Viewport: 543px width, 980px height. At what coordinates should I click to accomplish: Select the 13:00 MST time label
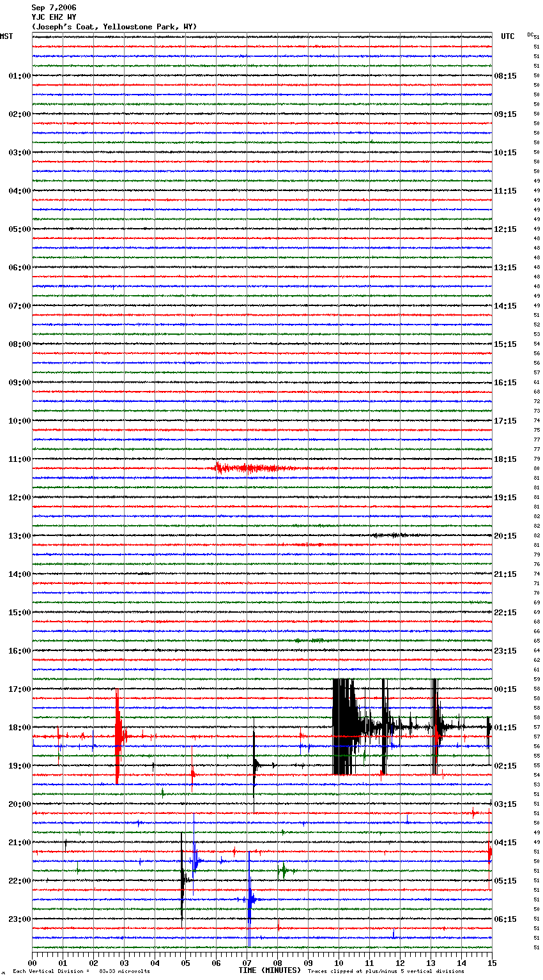[19, 536]
